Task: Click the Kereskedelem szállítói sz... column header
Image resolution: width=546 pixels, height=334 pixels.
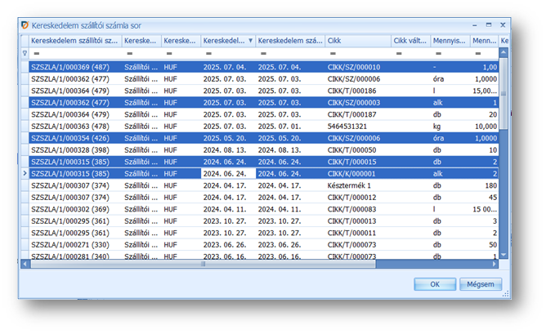Action: pos(75,41)
